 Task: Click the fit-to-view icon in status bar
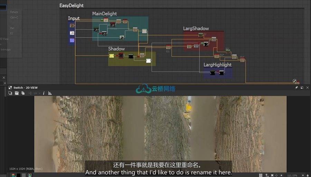pyautogui.click(x=272, y=175)
